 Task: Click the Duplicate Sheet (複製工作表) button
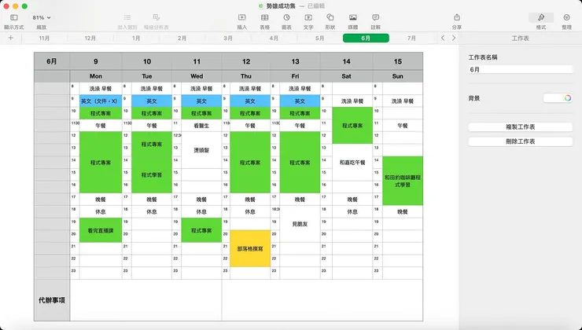[521, 126]
